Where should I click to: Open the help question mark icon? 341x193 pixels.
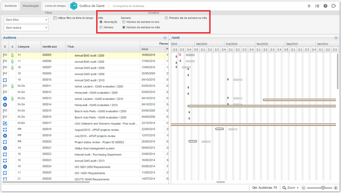pos(325,6)
